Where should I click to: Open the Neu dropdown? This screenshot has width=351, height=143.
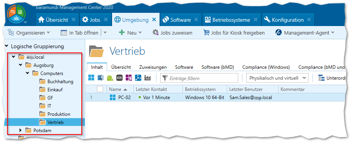tap(130, 33)
